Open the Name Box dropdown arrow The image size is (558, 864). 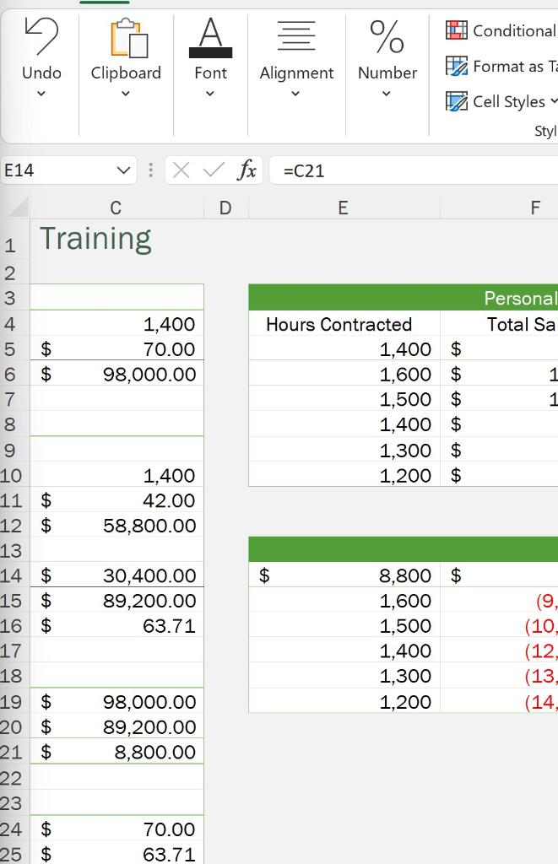(x=124, y=170)
